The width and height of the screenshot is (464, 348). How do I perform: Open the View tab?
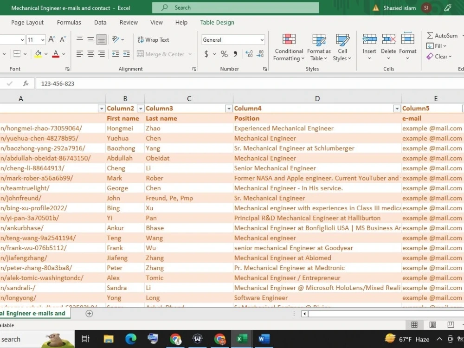coord(156,22)
